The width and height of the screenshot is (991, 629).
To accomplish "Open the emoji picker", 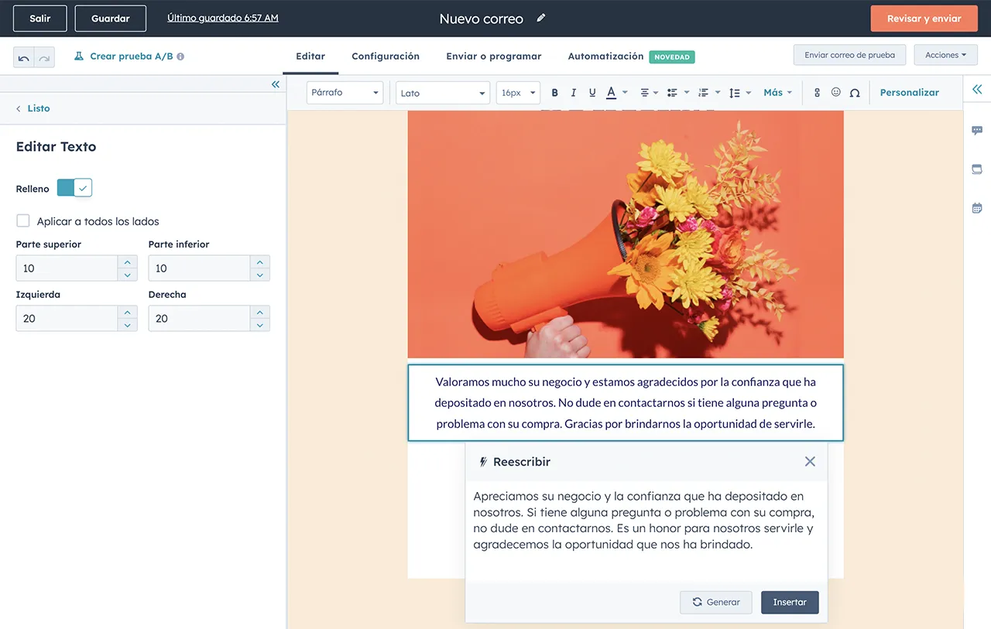I will [836, 93].
